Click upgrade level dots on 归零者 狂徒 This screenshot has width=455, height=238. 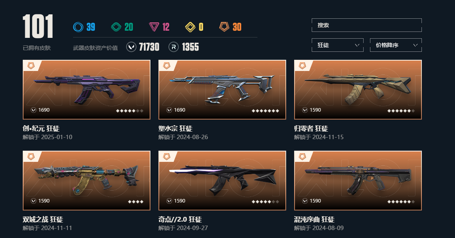click(x=401, y=111)
